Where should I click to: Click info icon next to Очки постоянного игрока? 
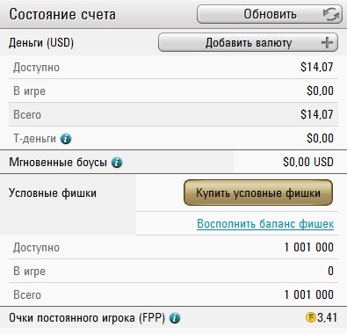(175, 318)
